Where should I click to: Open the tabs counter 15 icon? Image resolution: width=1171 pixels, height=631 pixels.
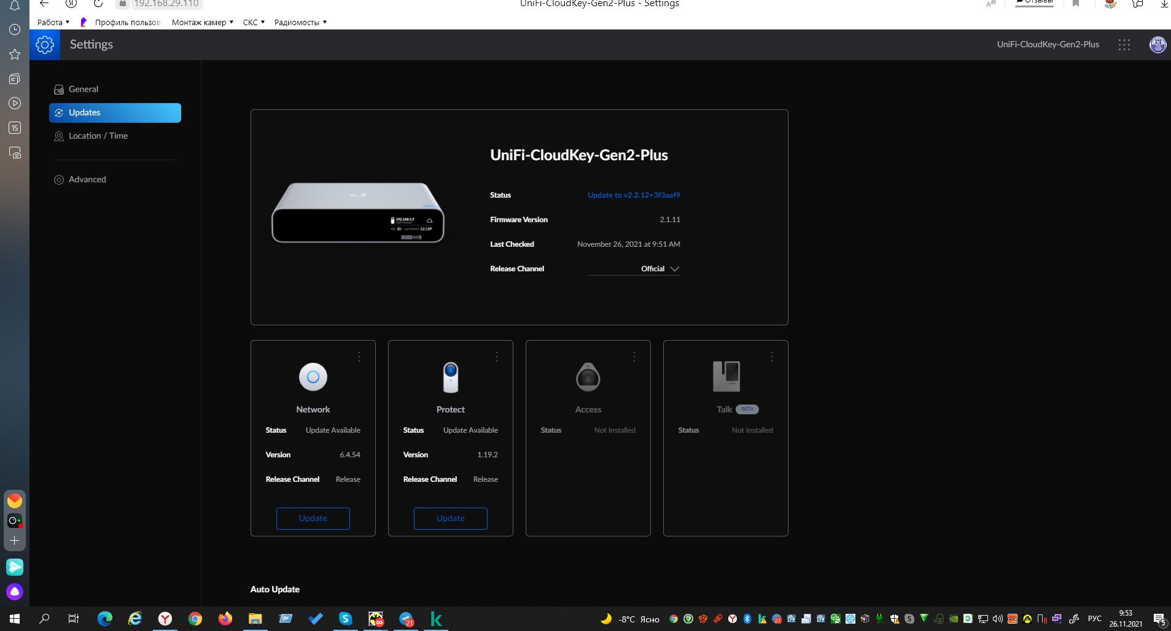click(x=15, y=128)
